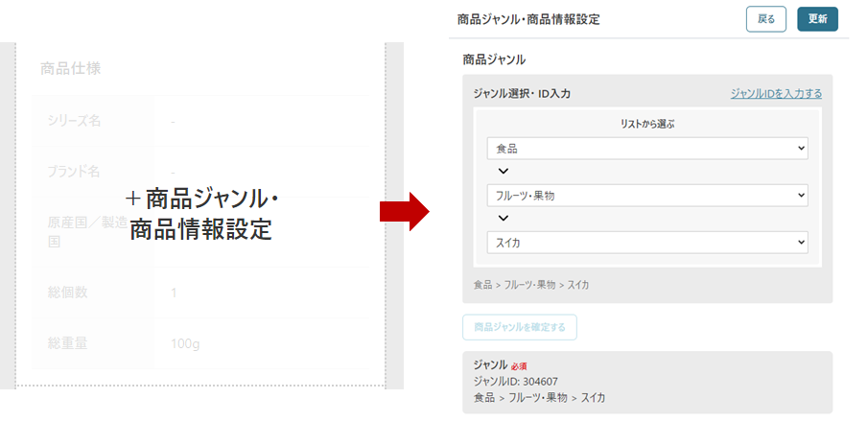Click the ＋商品ジャンル・商品情報設定 overlay
The width and height of the screenshot is (867, 422).
(201, 215)
